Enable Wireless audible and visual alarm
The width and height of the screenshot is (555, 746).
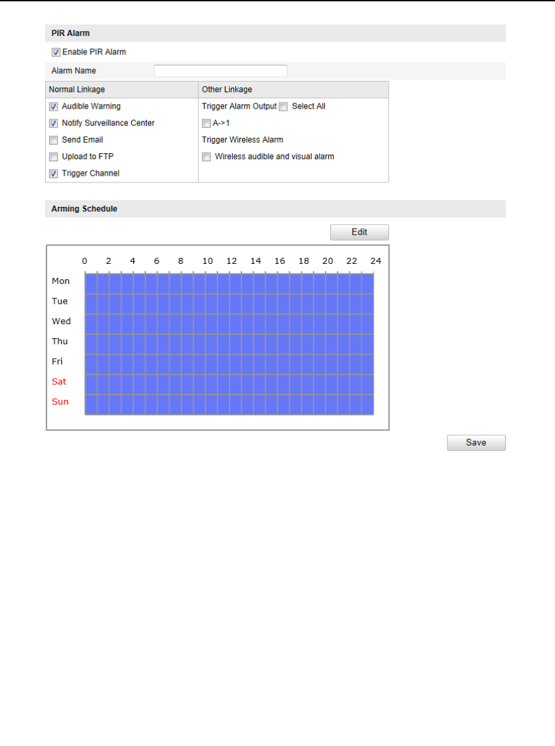click(x=206, y=156)
